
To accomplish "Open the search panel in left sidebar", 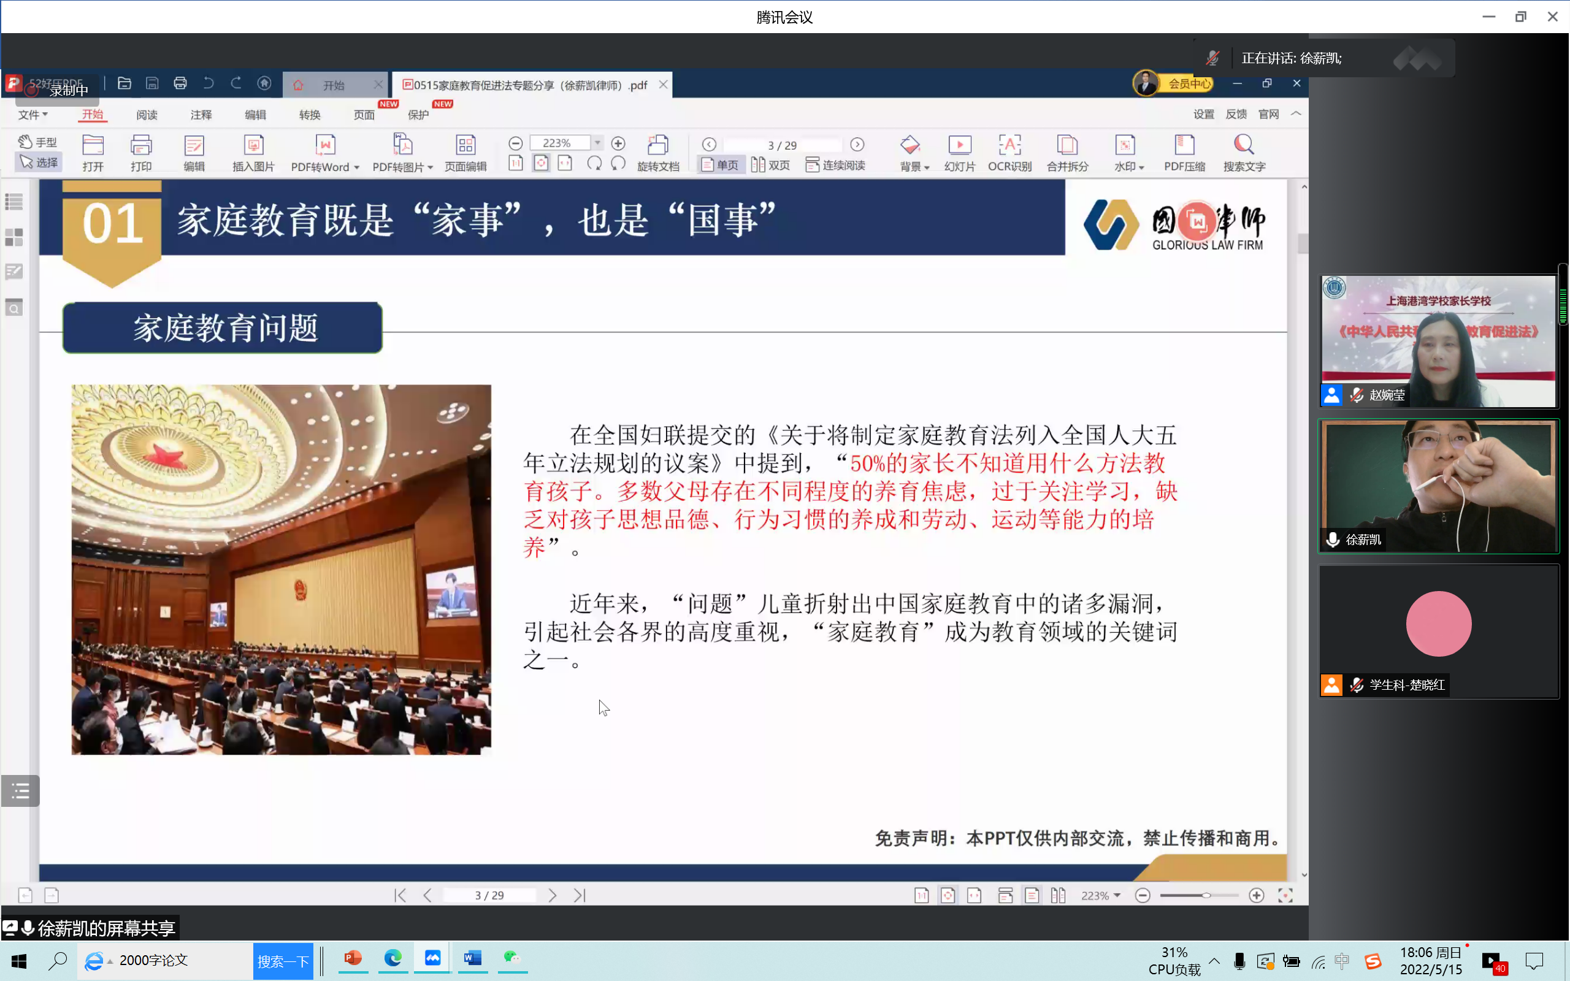I will coord(13,307).
